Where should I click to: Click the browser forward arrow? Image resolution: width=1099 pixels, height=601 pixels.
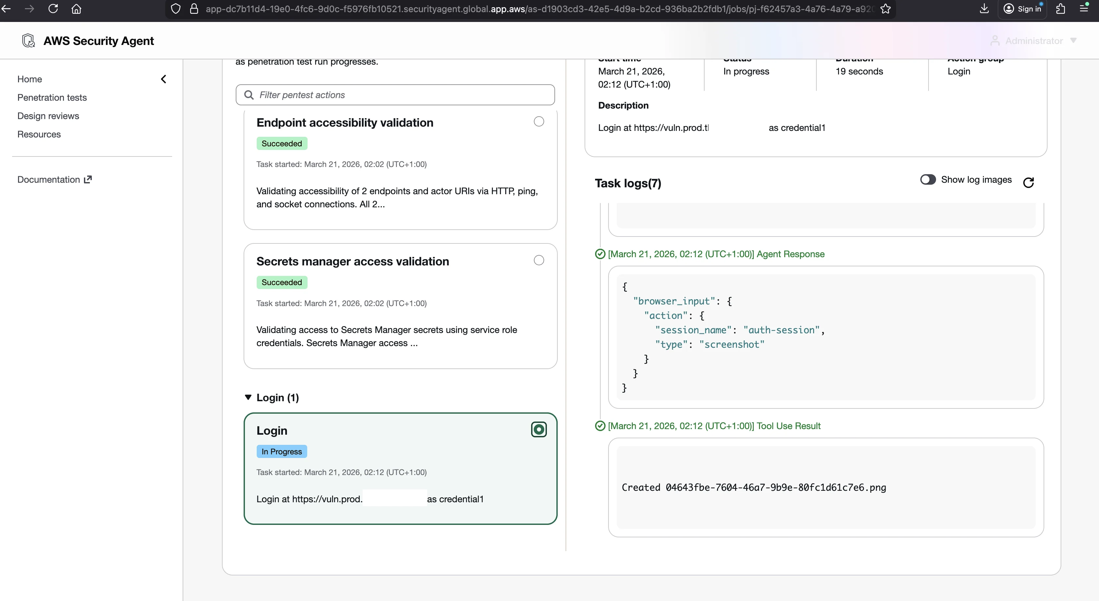coord(30,9)
